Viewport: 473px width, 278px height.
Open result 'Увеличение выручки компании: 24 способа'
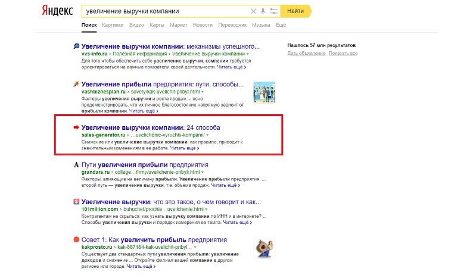151,127
